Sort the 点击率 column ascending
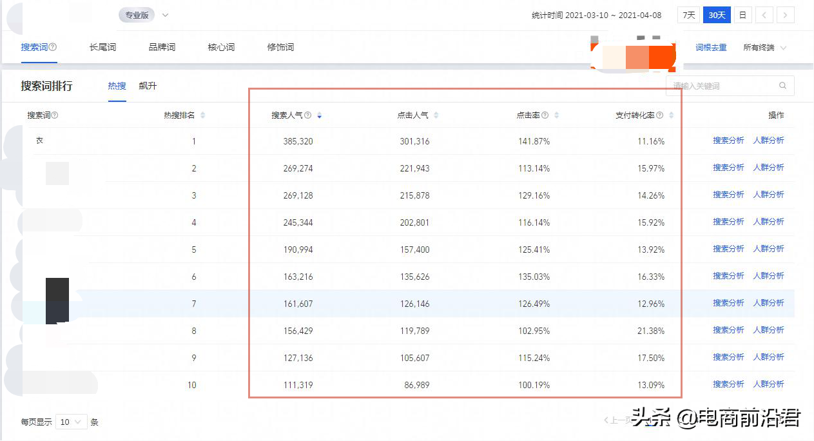 556,112
